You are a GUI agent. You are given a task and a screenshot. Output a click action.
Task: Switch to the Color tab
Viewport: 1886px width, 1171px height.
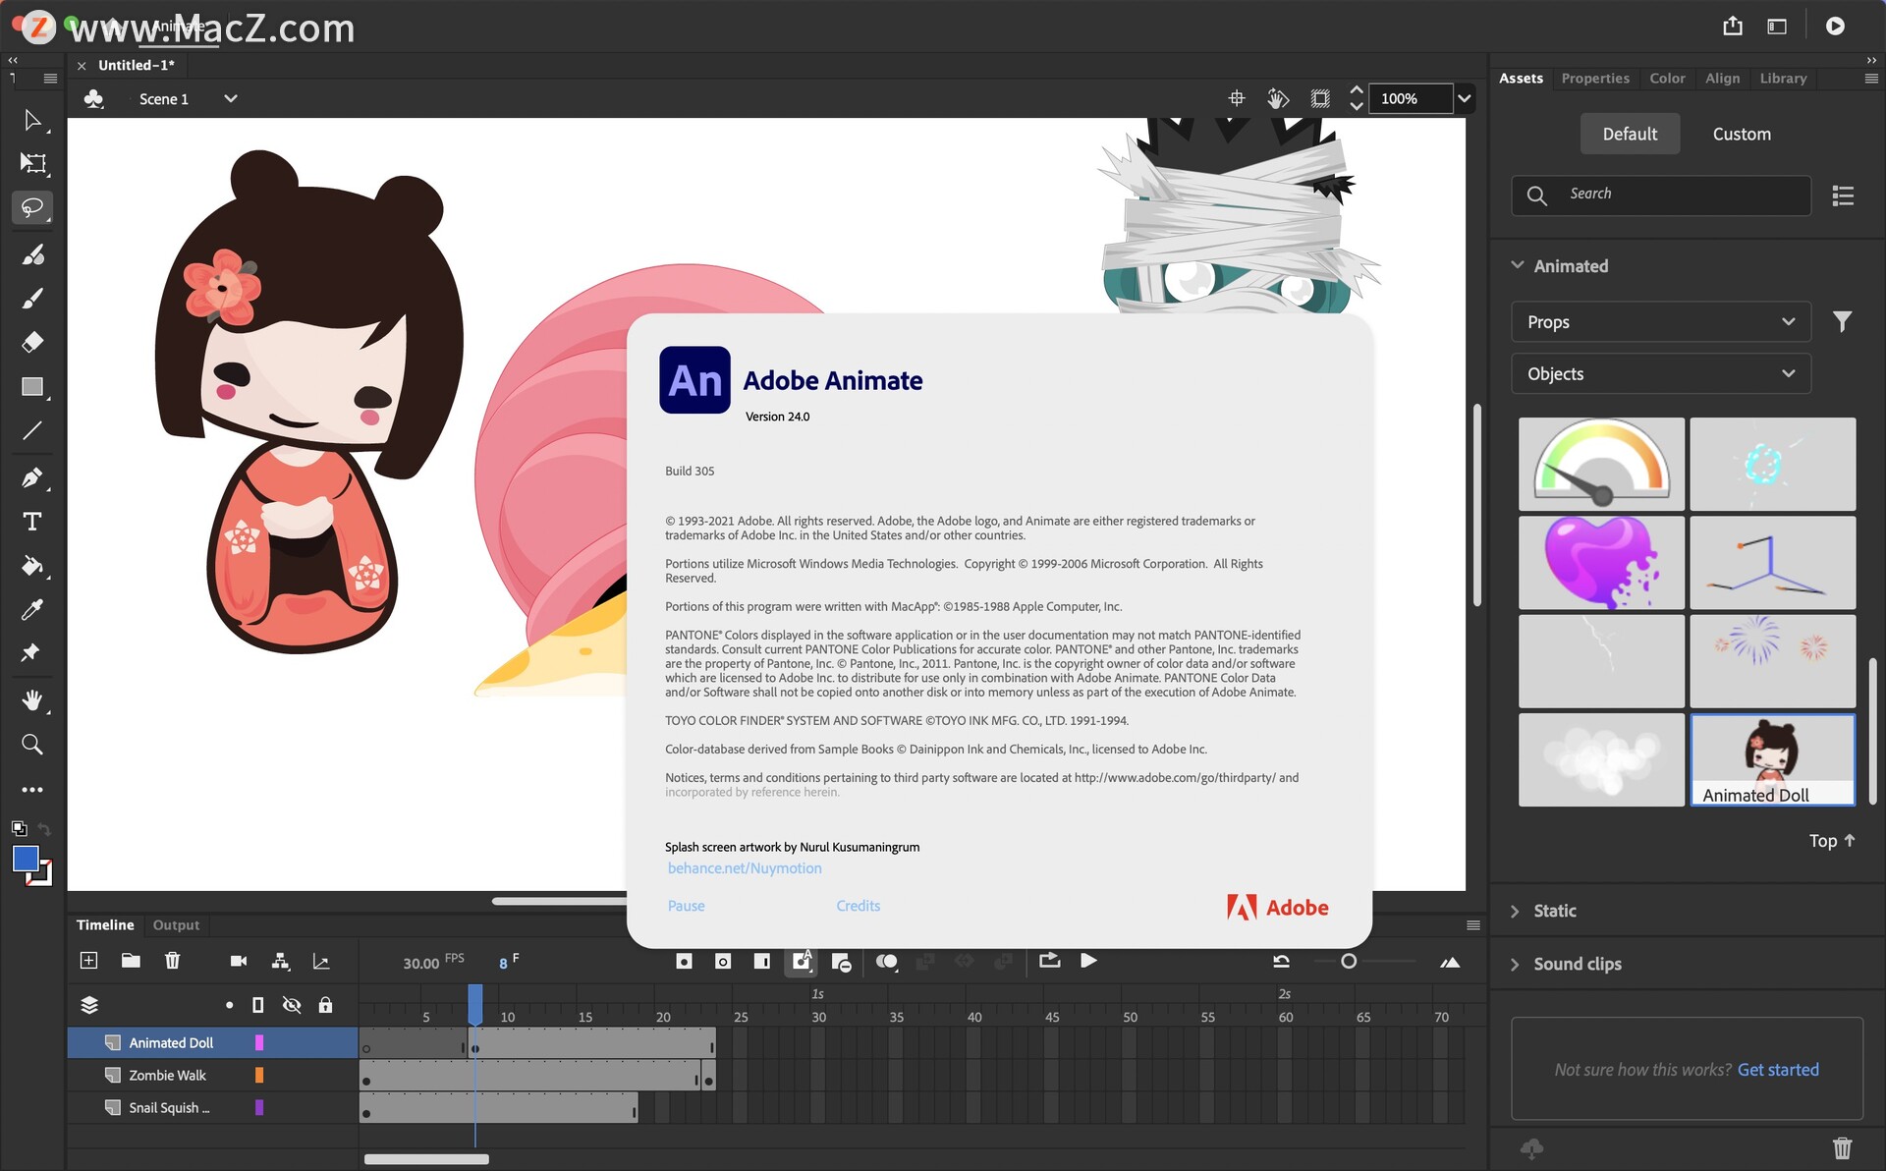(x=1667, y=78)
